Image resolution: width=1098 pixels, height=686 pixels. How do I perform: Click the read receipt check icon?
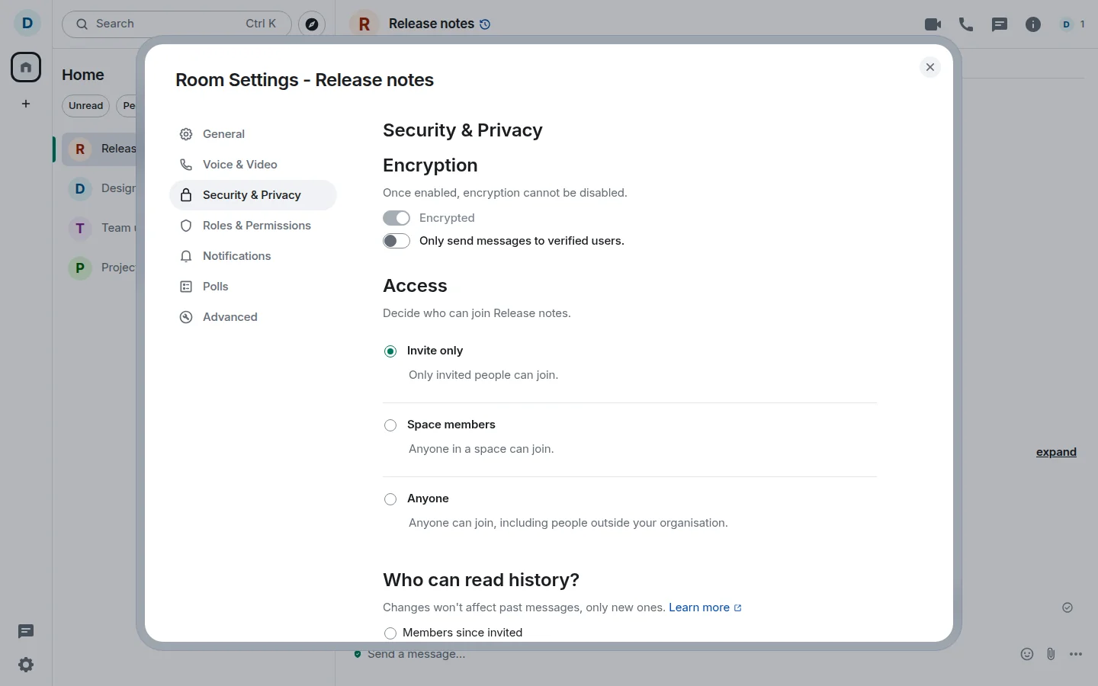click(x=1067, y=607)
